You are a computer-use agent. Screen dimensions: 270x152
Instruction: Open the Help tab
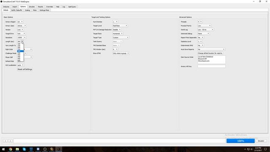58,7
